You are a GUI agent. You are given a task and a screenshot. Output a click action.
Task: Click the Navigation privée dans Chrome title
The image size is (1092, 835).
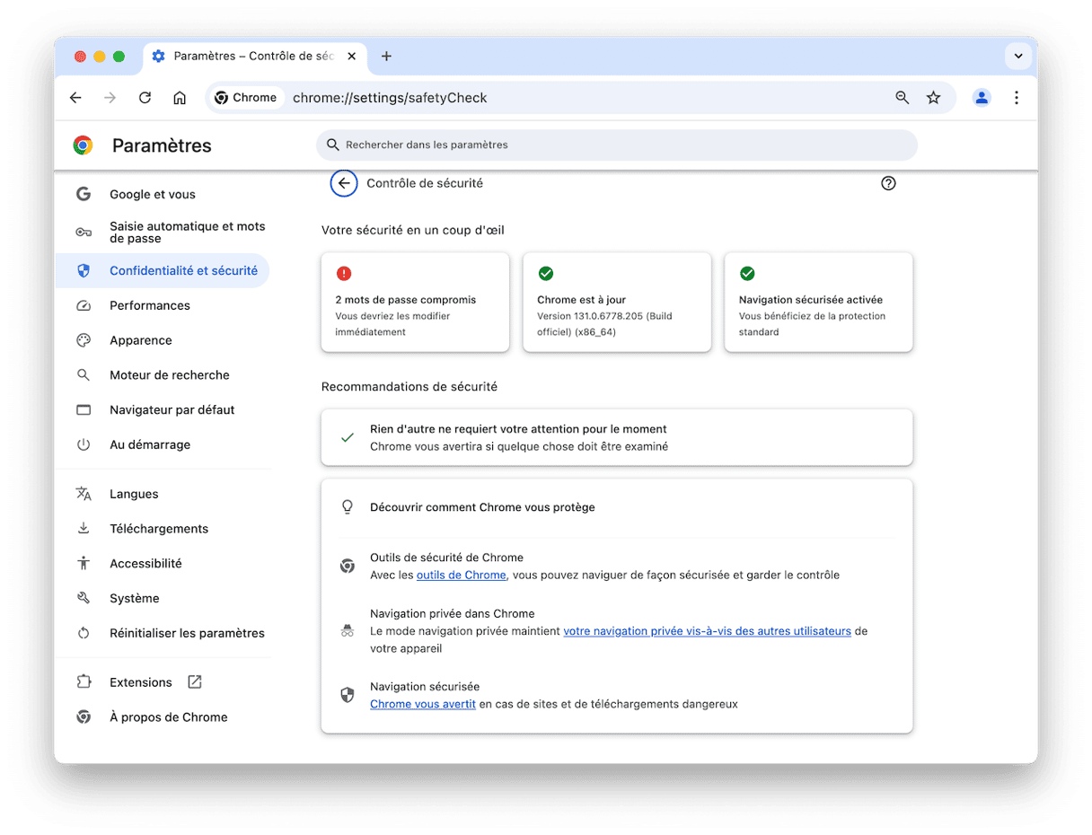click(453, 614)
